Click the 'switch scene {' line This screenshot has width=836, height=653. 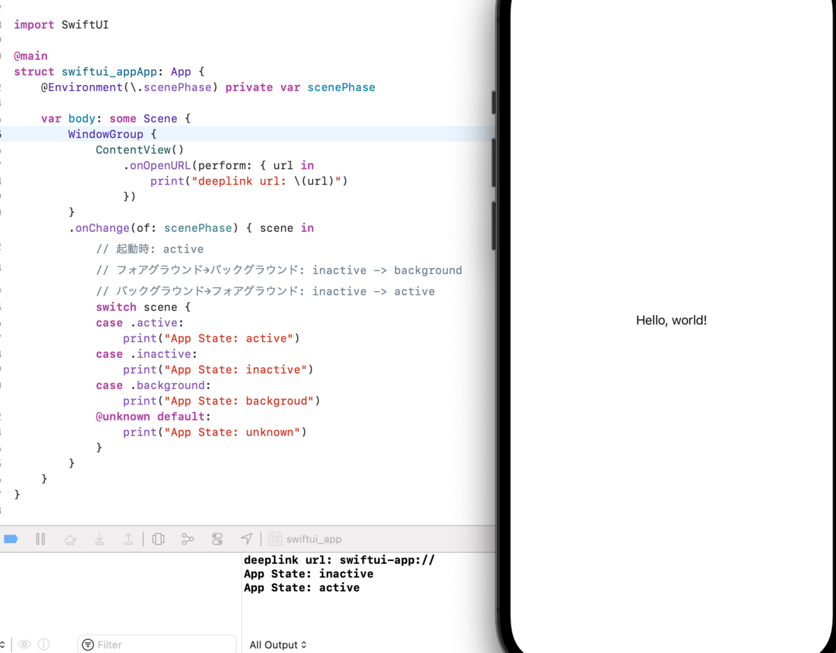144,307
